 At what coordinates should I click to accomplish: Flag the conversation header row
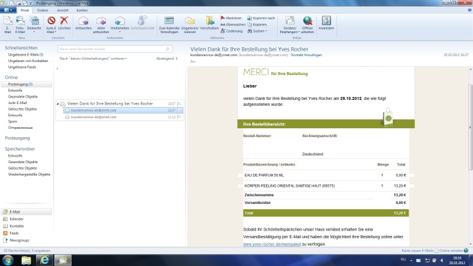coord(180,104)
